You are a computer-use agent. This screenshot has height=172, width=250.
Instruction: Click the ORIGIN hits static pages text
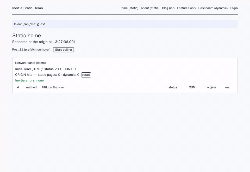coord(47,75)
